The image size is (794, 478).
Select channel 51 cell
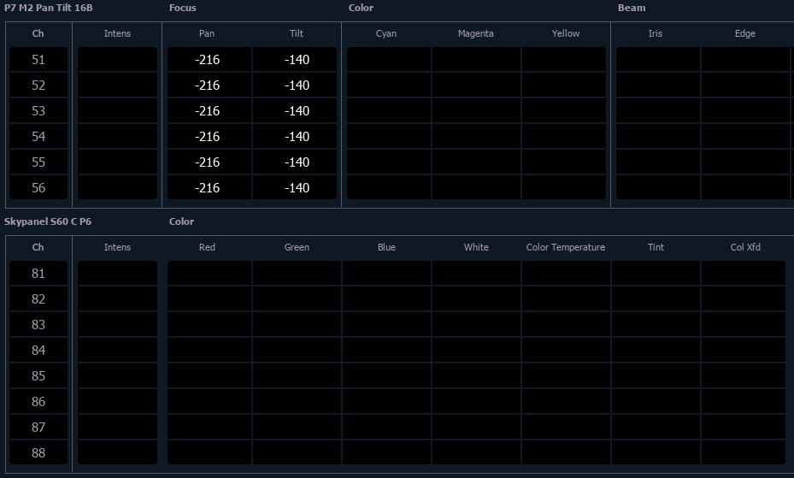(38, 59)
